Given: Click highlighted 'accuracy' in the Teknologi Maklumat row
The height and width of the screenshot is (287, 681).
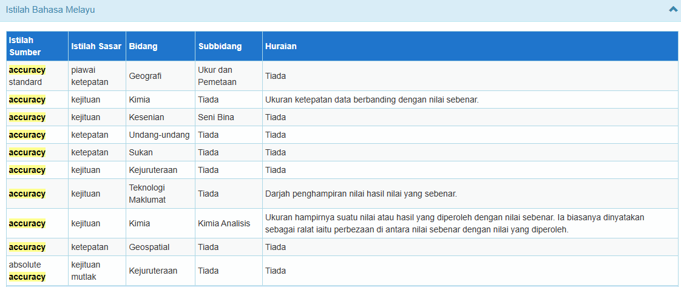Looking at the screenshot, I should [x=27, y=194].
